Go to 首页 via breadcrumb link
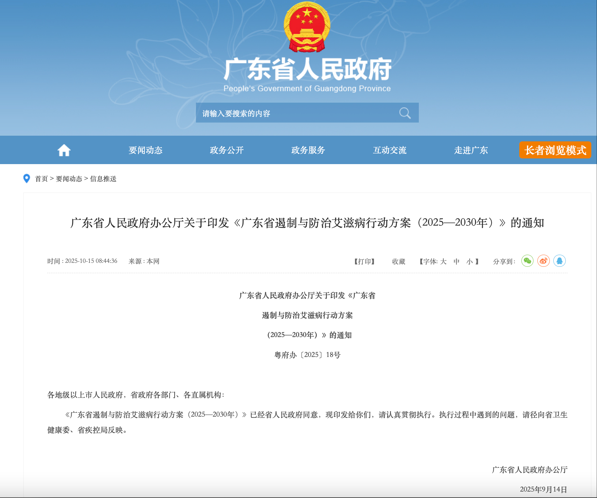The height and width of the screenshot is (498, 597). [x=41, y=179]
